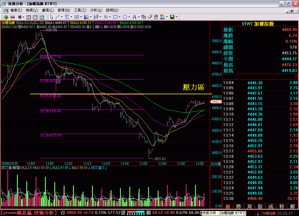Screen dimensions: 299x216
Task: Click the 最新 latest price value 4460.49
Action: pos(289,30)
